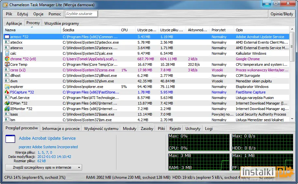Open the Logi tab
298x184 pixels.
[x=209, y=129]
